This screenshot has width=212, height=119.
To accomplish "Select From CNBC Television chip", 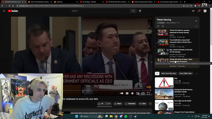I will pos(186,73).
